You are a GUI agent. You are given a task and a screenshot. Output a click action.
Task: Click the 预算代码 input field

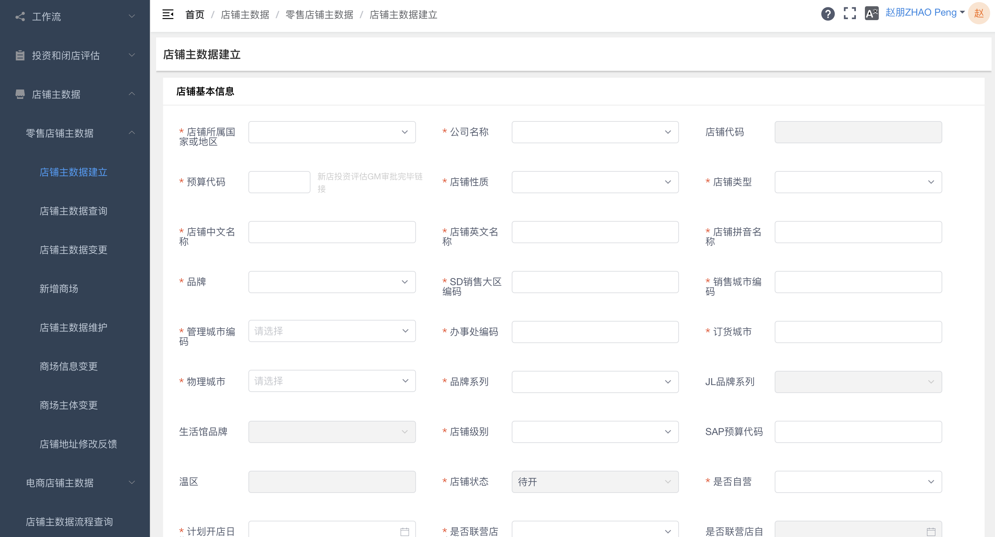pos(279,182)
